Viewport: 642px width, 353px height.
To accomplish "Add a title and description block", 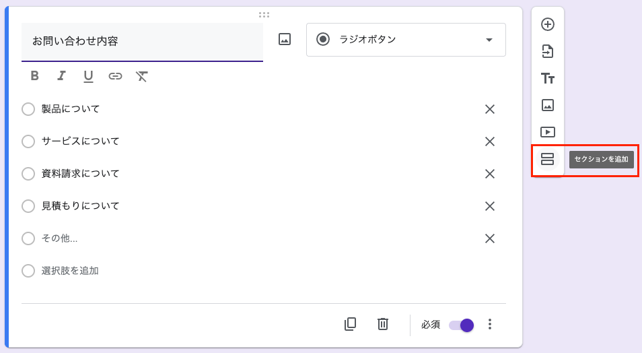I will (548, 78).
